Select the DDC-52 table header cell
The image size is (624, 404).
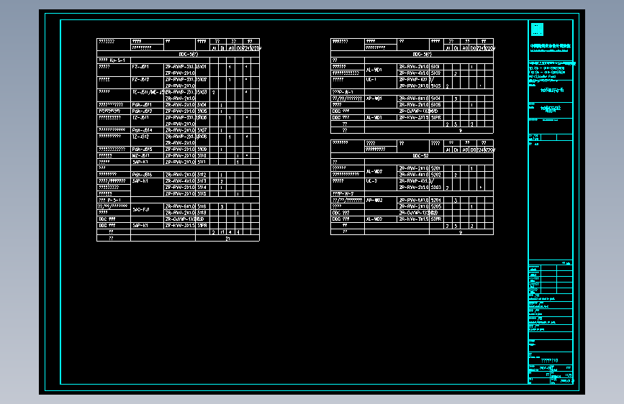[x=412, y=156]
